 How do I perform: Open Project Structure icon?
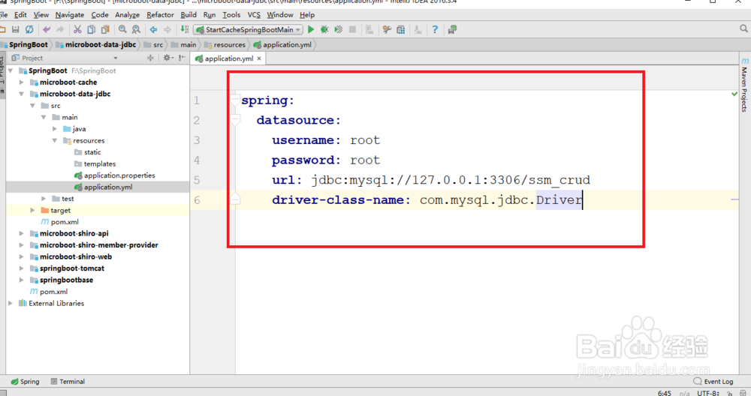click(x=401, y=30)
